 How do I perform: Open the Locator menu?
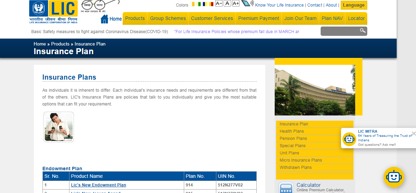[356, 19]
